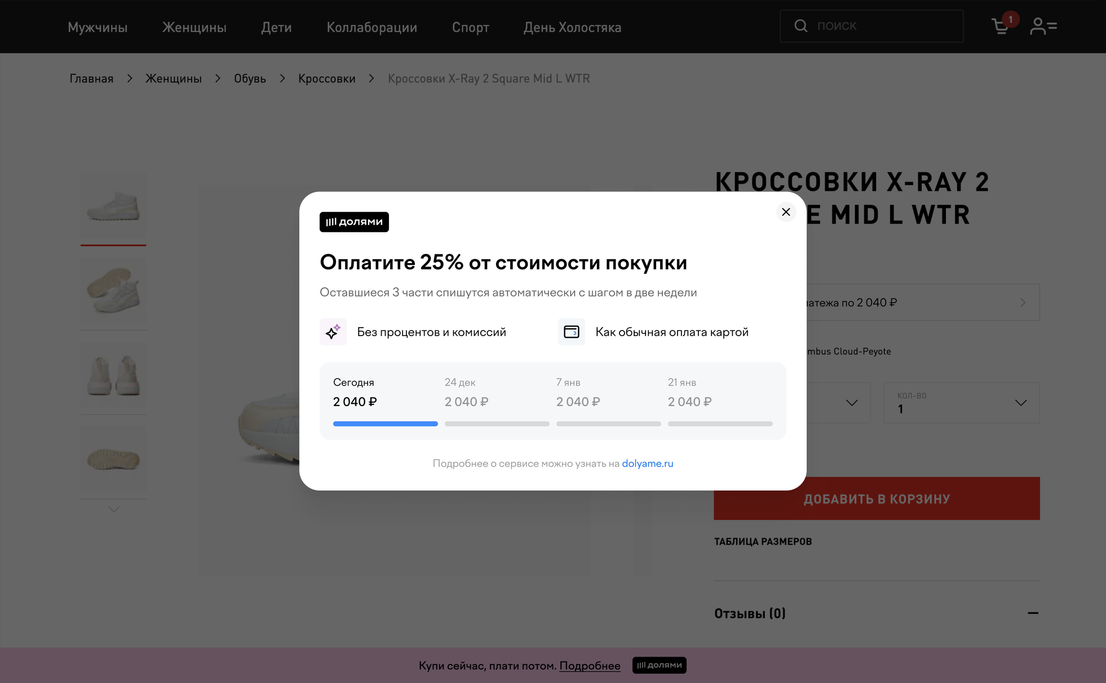Open the shopping cart icon

1001,26
